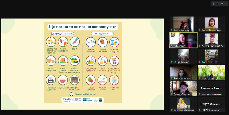Click the 'Не підходить' label on the slide
Screen dimensions: 229x115
click(97, 34)
